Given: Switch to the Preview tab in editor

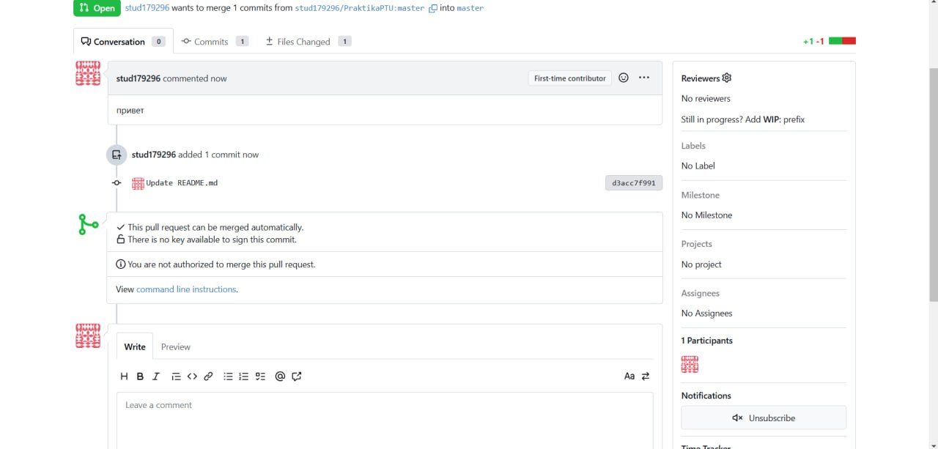Looking at the screenshot, I should tap(176, 347).
